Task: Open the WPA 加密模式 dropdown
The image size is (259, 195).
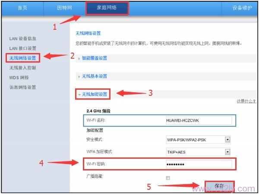Action: [x=198, y=152]
